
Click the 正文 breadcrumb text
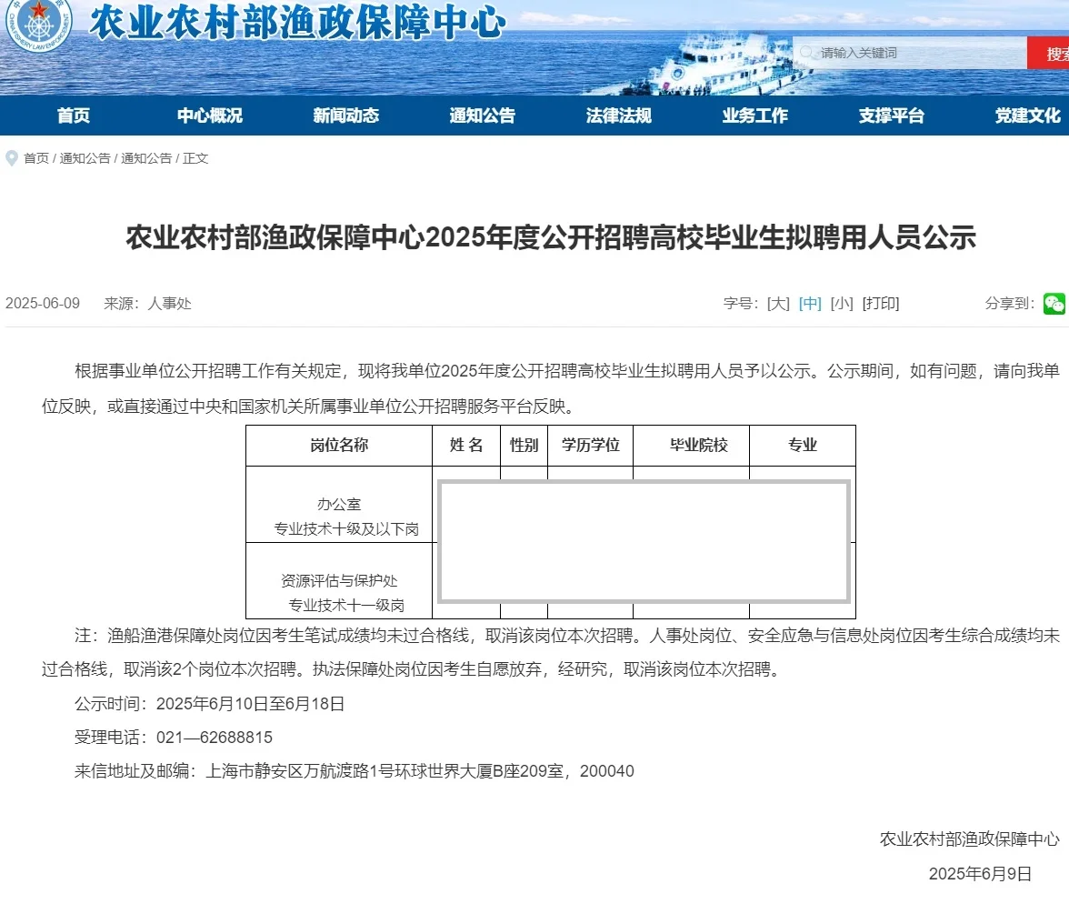pyautogui.click(x=195, y=158)
